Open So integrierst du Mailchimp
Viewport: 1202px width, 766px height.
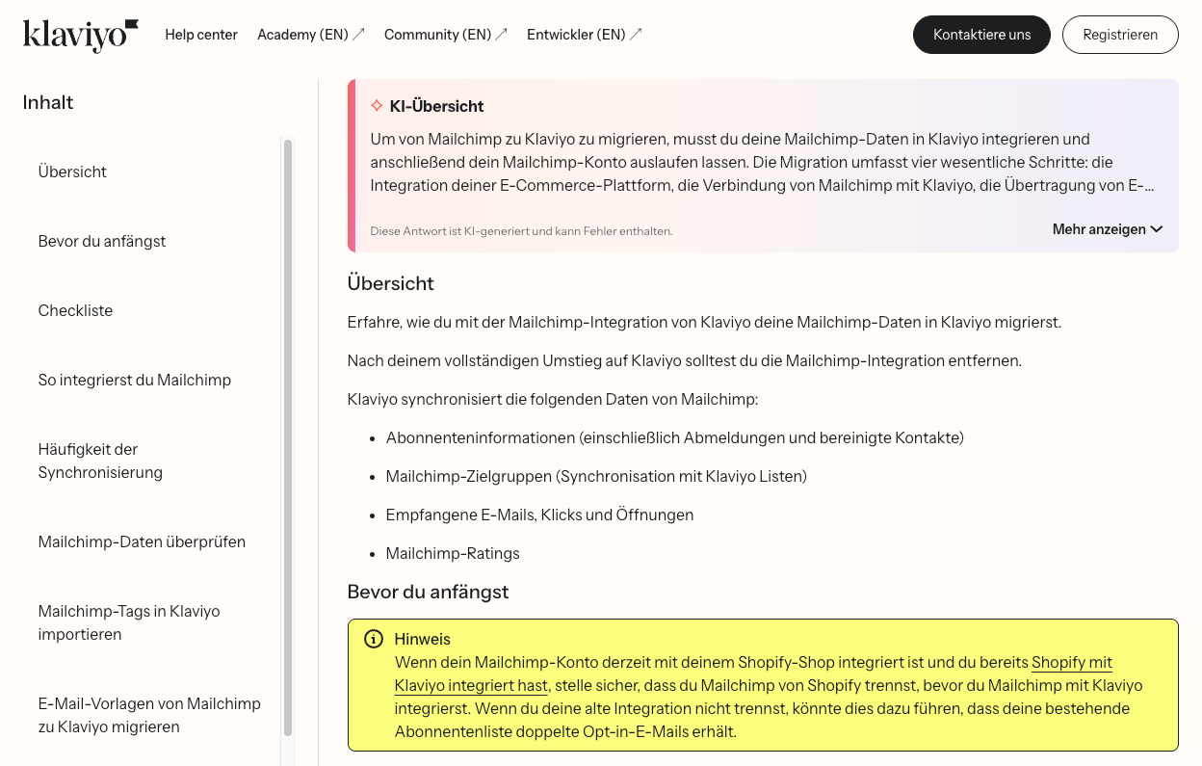134,380
